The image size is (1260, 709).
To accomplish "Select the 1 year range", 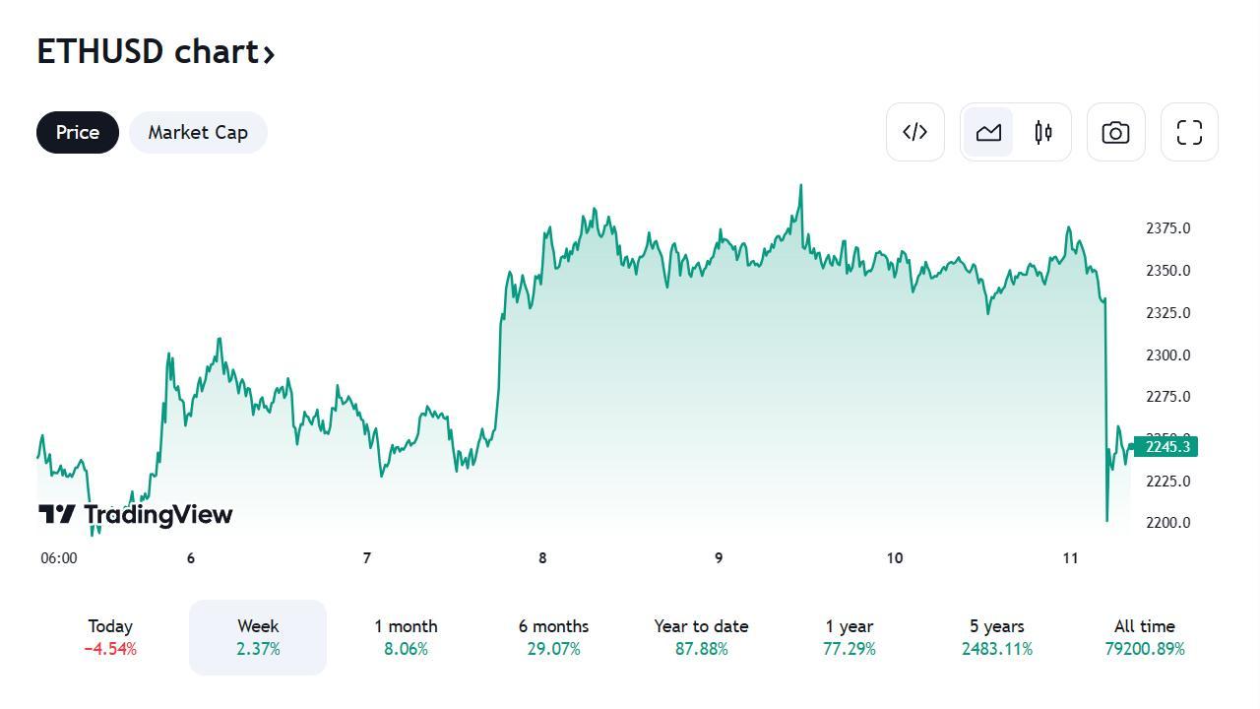I will click(x=849, y=637).
